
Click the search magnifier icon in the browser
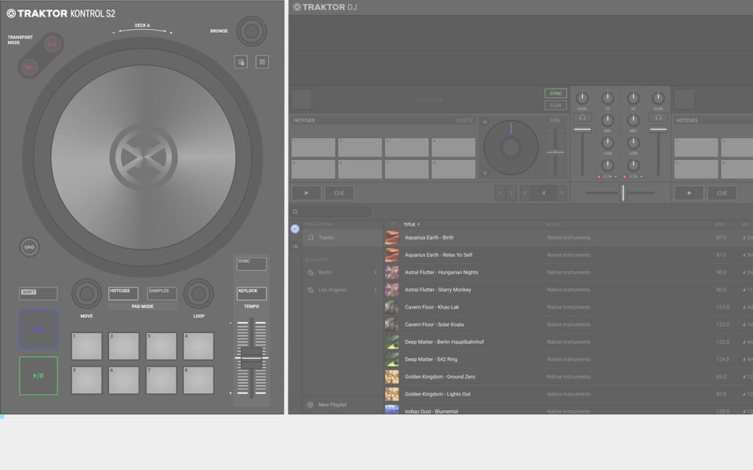(296, 212)
